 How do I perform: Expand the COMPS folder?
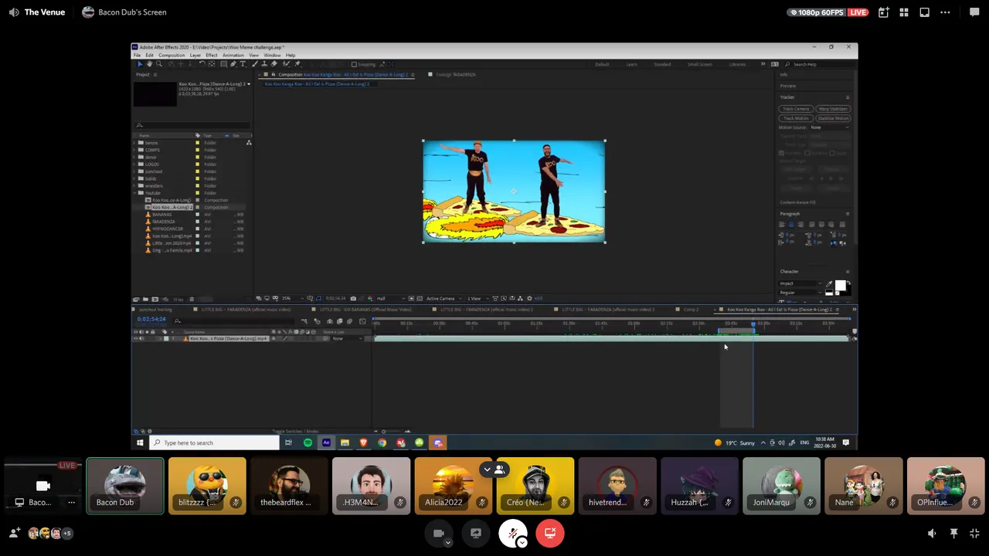136,150
